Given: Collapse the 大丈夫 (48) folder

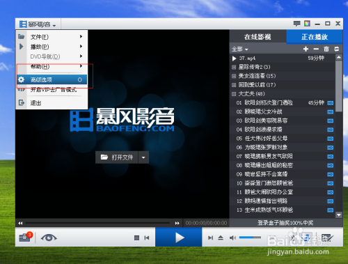Looking at the screenshot, I should coord(234,94).
